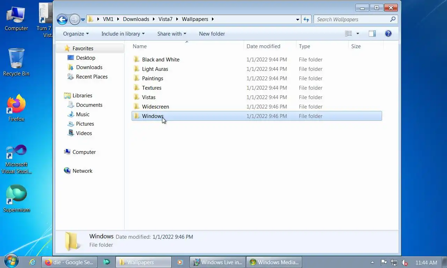Select the Light Auras folder icon

coord(137,69)
